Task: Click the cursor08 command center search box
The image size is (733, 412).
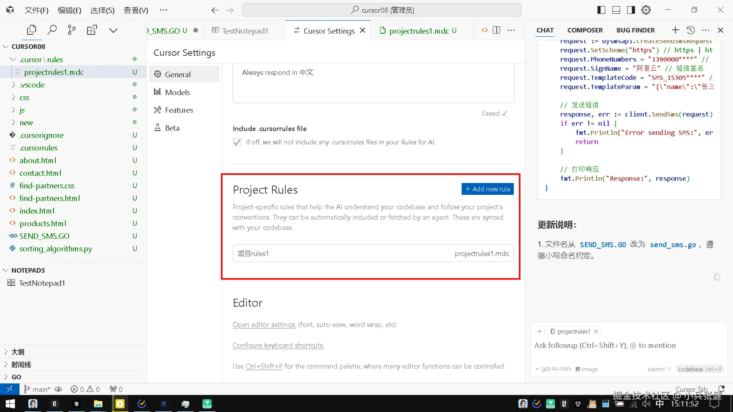Action: (x=382, y=10)
